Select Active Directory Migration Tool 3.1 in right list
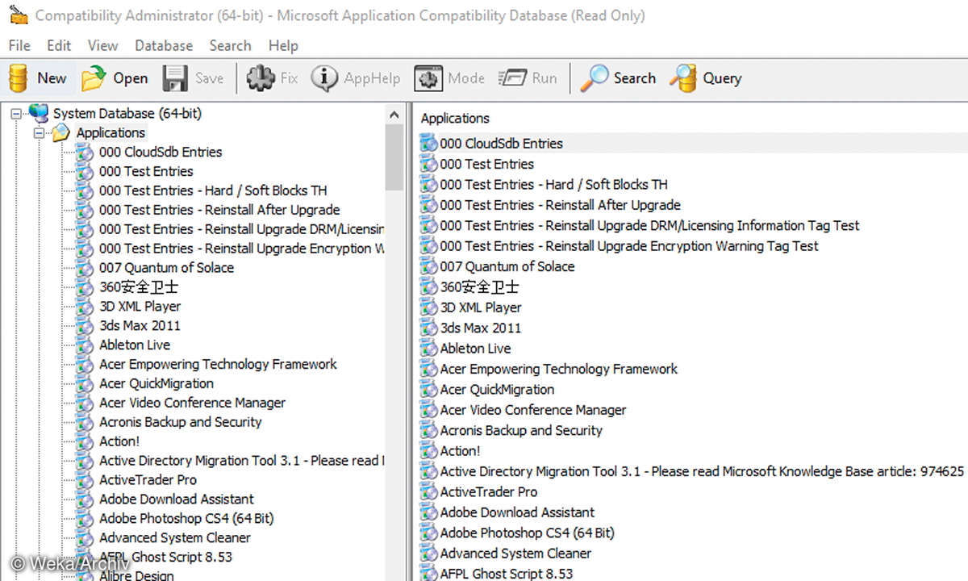The height and width of the screenshot is (581, 968). click(x=702, y=471)
